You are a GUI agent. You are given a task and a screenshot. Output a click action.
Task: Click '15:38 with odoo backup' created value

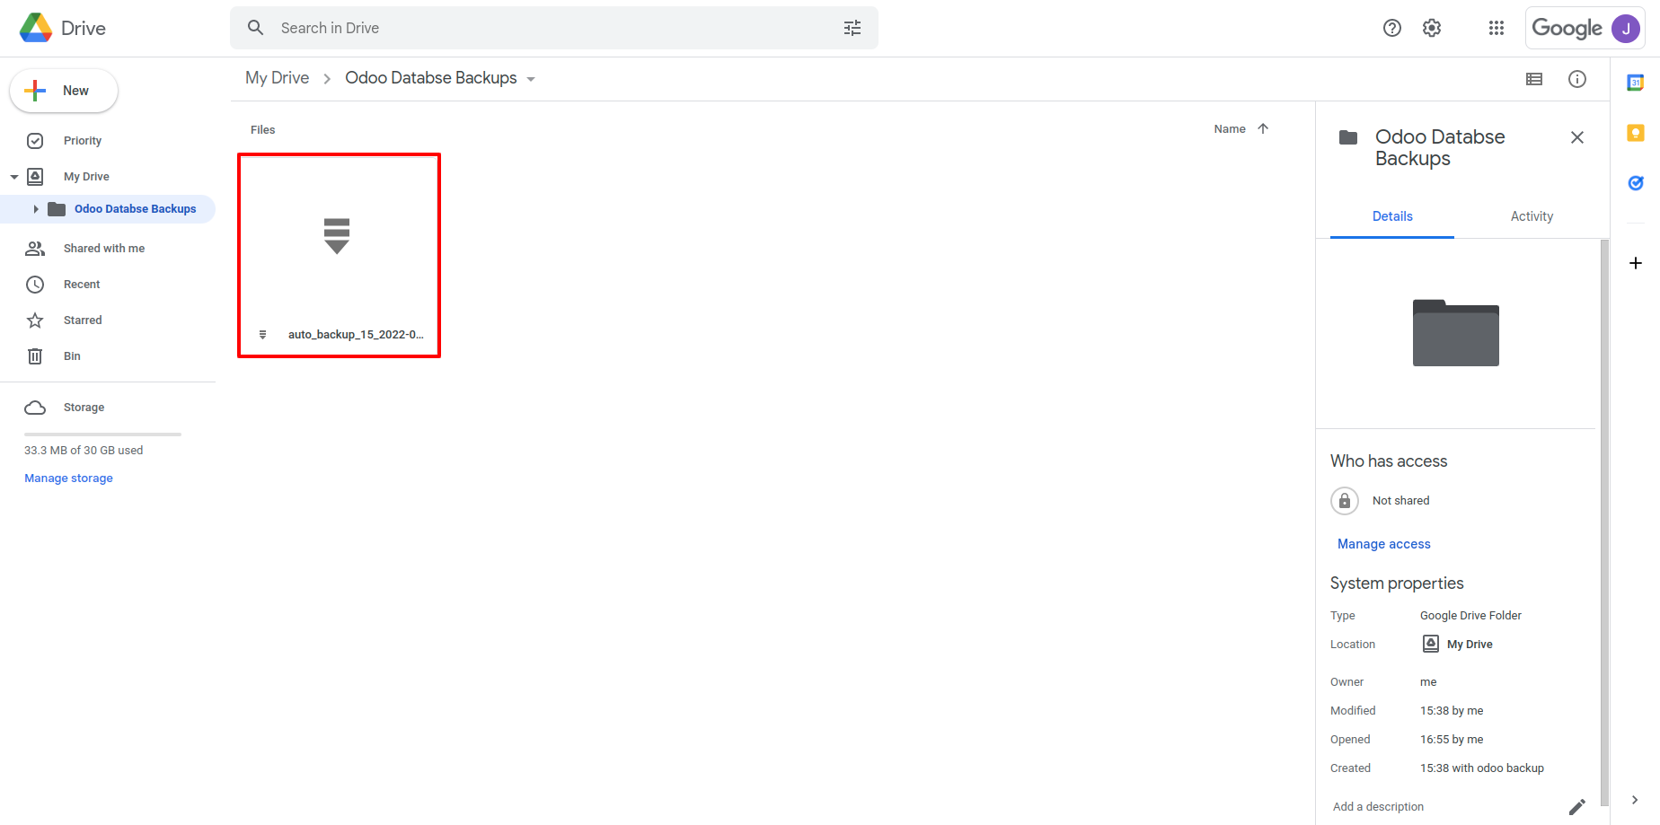(x=1482, y=768)
